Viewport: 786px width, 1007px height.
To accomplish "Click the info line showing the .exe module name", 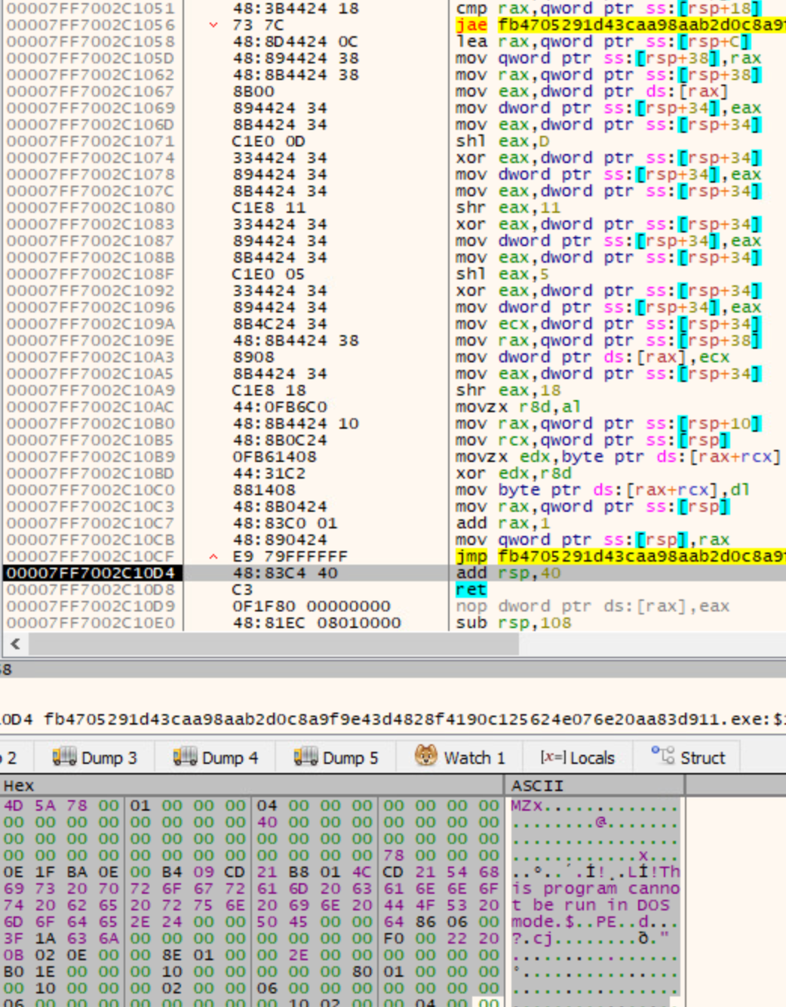I will pyautogui.click(x=393, y=719).
